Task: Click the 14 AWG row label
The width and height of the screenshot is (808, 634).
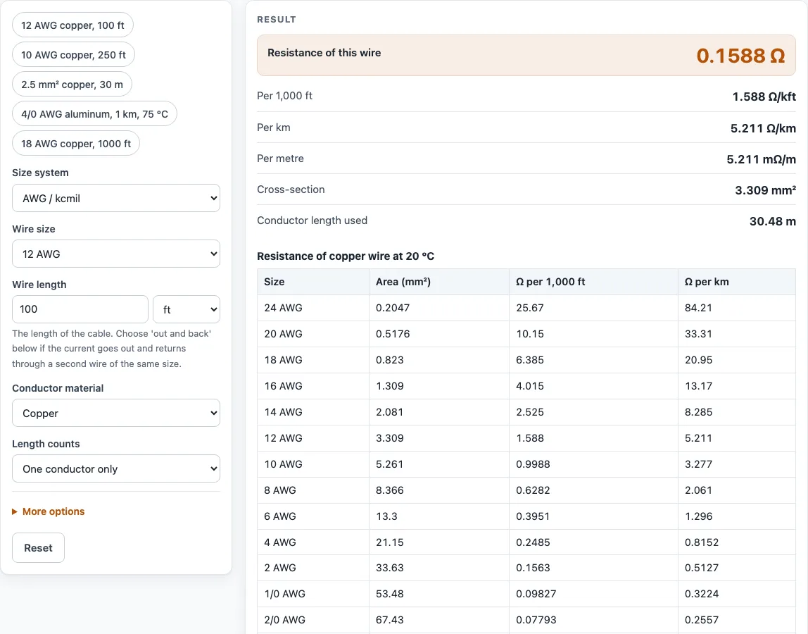Action: 283,412
